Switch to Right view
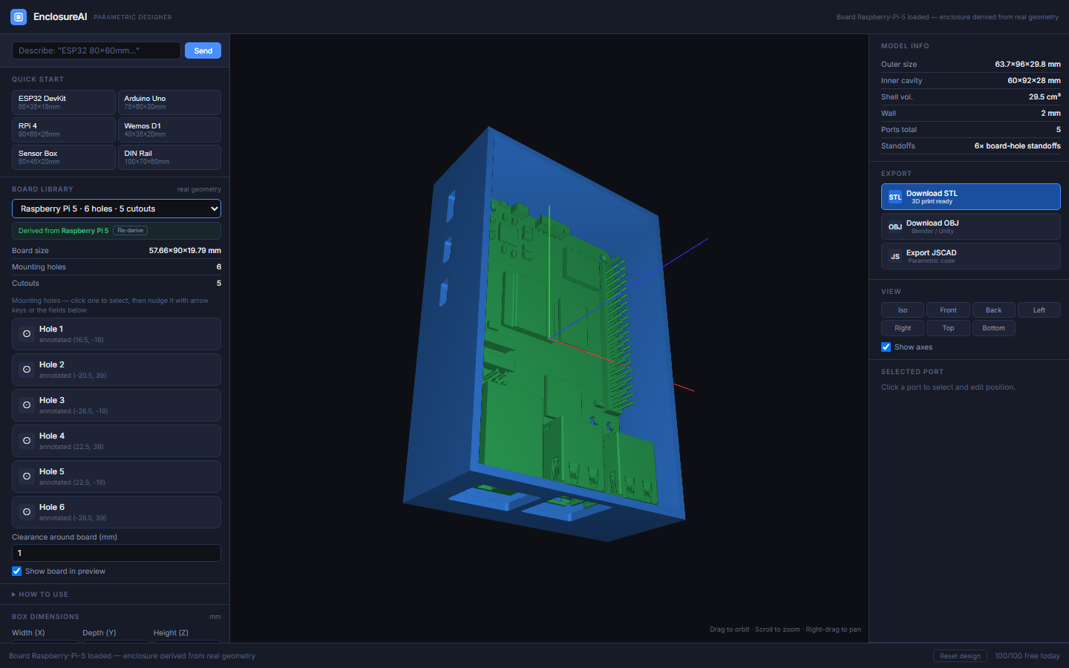Viewport: 1069px width, 668px height. (903, 328)
